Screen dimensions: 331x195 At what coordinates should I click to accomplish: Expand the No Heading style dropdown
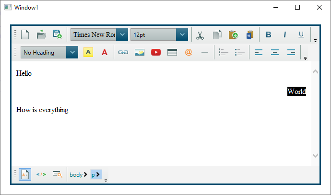tap(72, 52)
